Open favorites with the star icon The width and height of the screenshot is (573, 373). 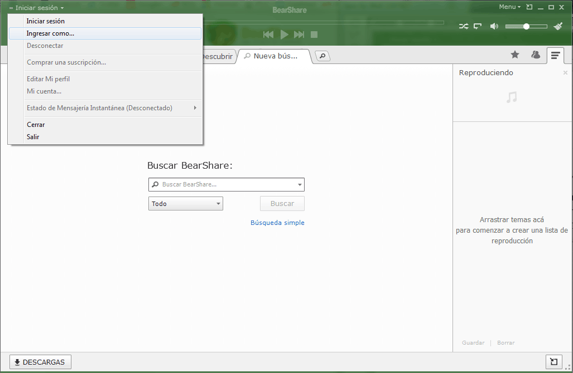point(515,55)
